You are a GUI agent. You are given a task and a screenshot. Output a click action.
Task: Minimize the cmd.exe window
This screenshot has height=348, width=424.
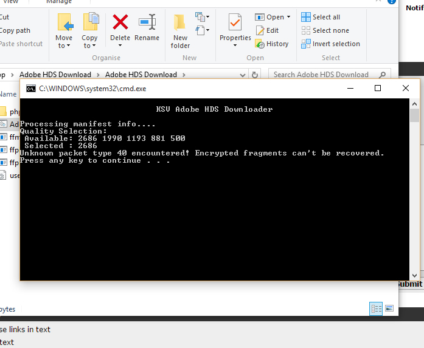[350, 88]
